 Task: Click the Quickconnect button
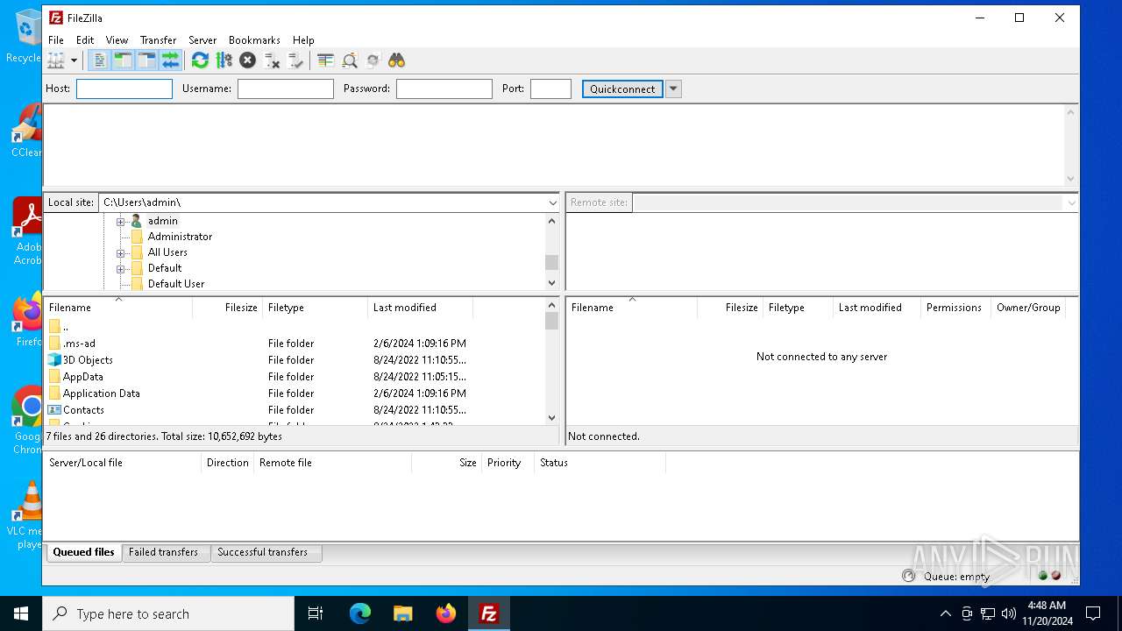(x=622, y=89)
